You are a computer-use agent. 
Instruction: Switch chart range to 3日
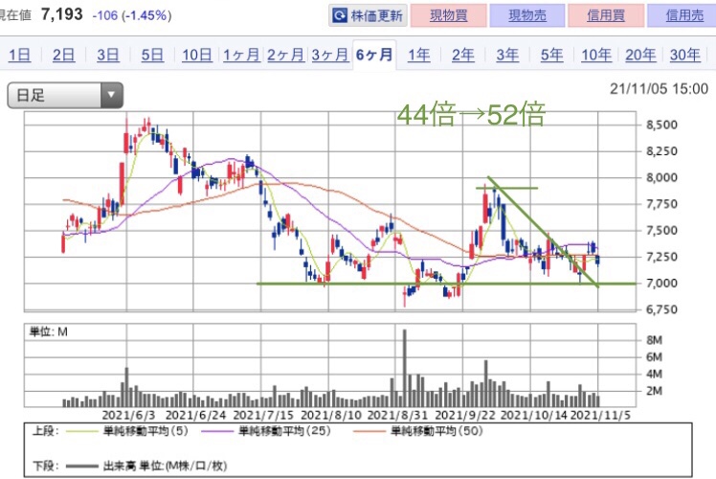point(108,56)
